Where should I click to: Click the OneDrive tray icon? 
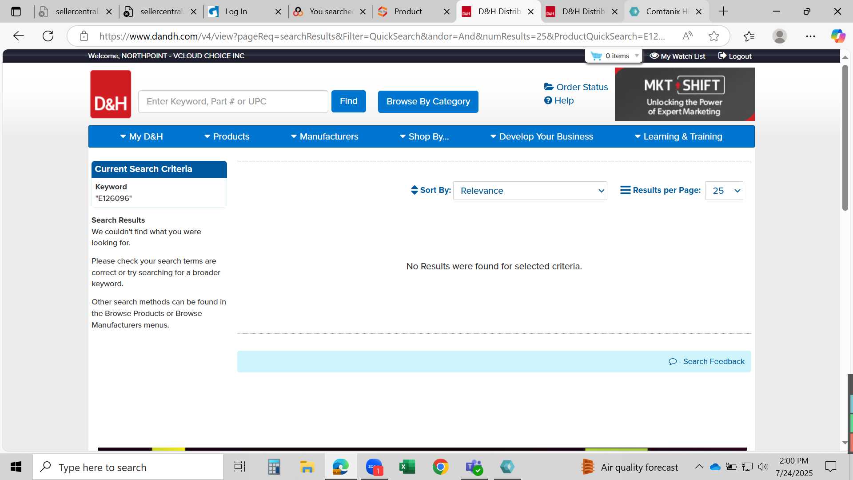(715, 467)
